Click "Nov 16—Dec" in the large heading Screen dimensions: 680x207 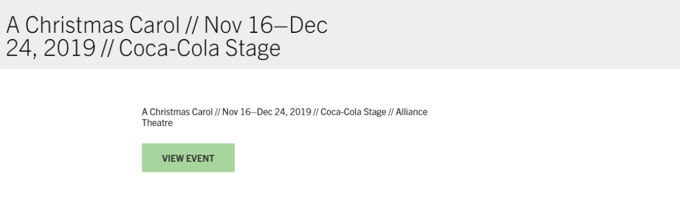266,25
